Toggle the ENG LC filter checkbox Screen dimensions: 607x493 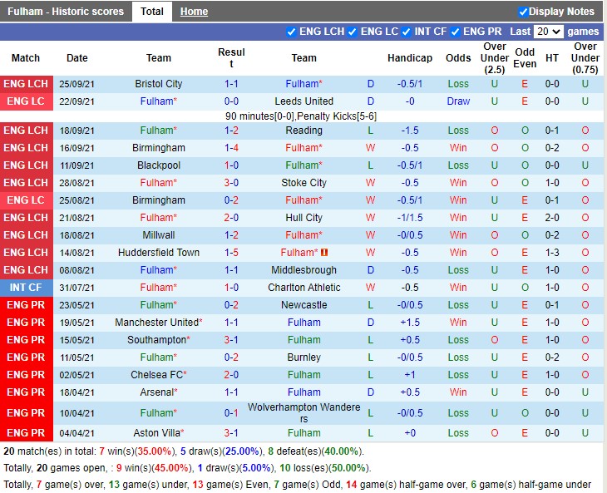[353, 32]
